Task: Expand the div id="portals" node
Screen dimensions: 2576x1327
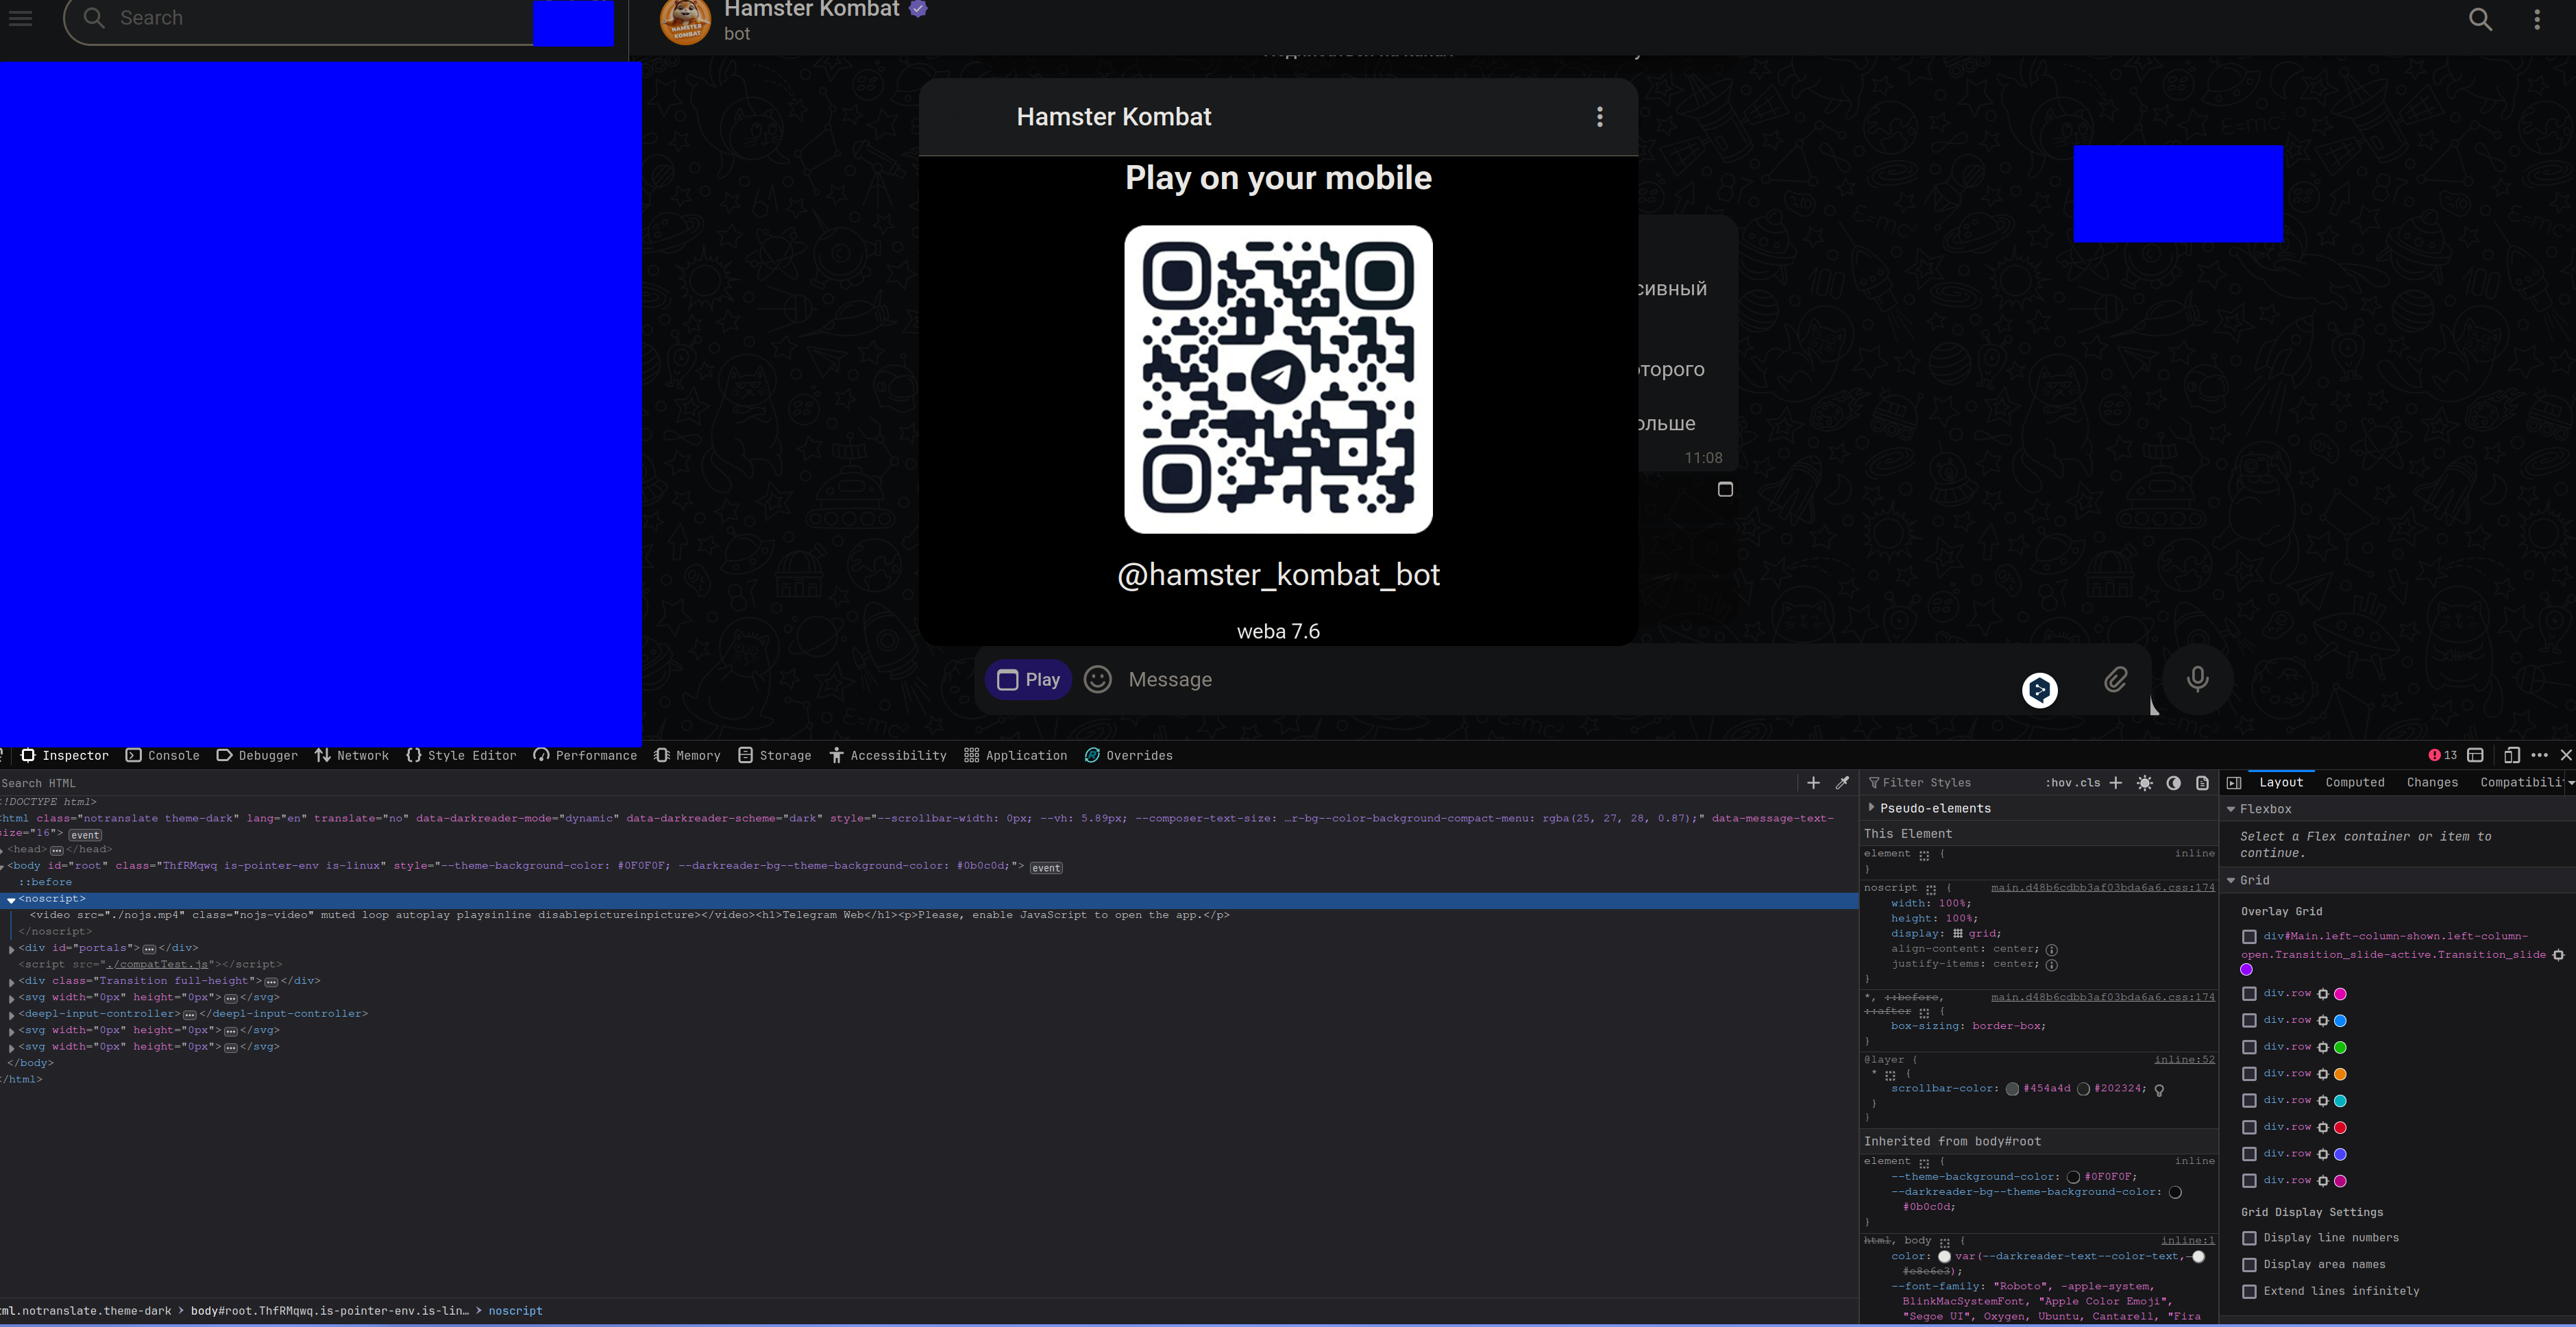Action: coord(11,949)
